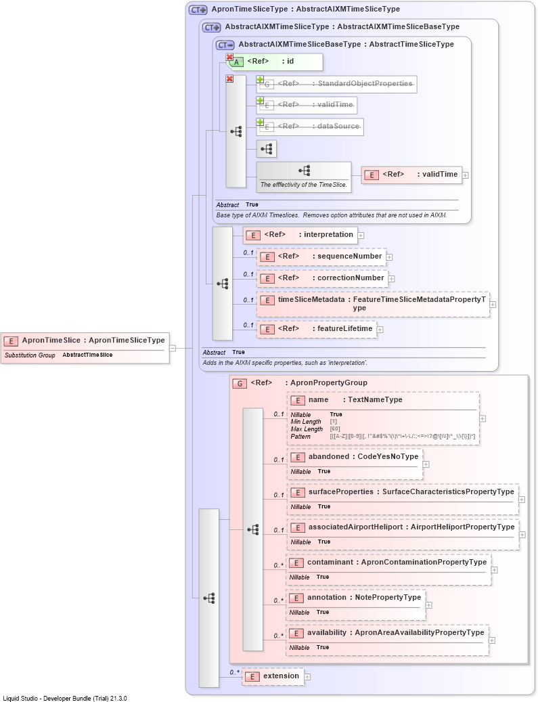538x702 pixels.
Task: Select the Pattern value of name
Action: point(403,437)
